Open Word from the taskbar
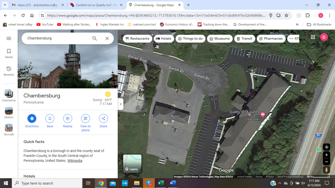The height and width of the screenshot is (188, 335). click(x=173, y=183)
